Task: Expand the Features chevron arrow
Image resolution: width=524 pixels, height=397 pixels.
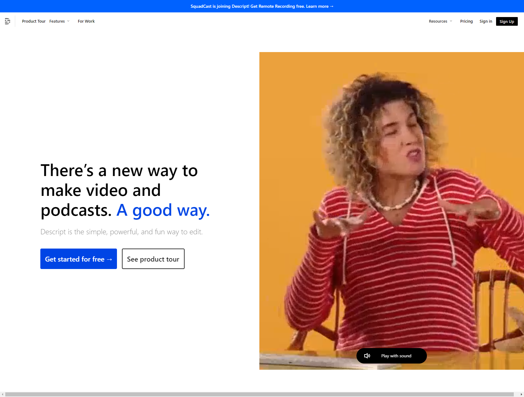Action: [x=68, y=21]
